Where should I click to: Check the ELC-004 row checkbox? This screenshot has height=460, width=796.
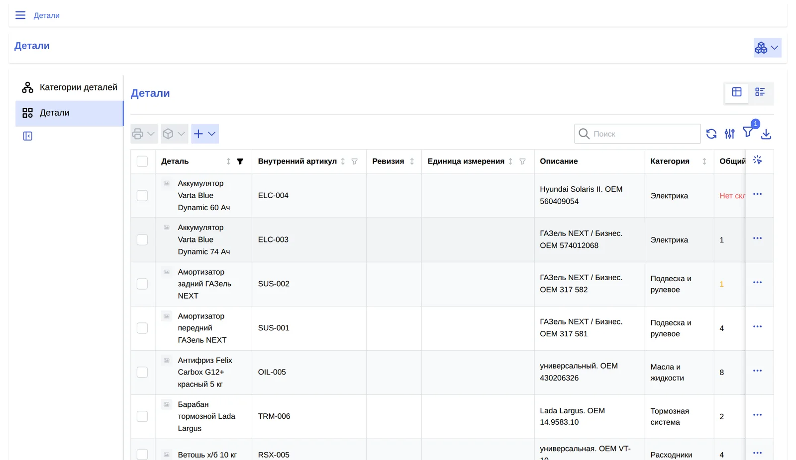142,196
